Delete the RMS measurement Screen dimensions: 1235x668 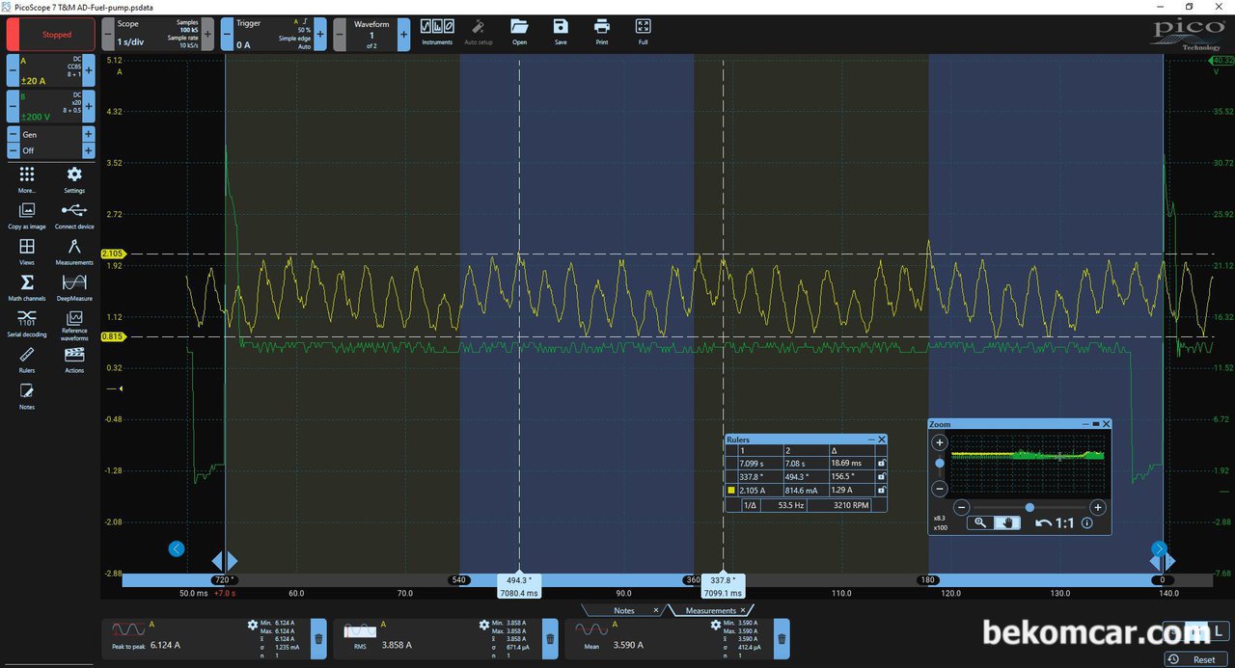pyautogui.click(x=550, y=638)
